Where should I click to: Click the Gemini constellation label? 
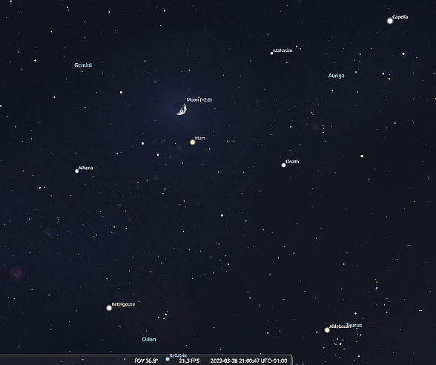point(83,65)
